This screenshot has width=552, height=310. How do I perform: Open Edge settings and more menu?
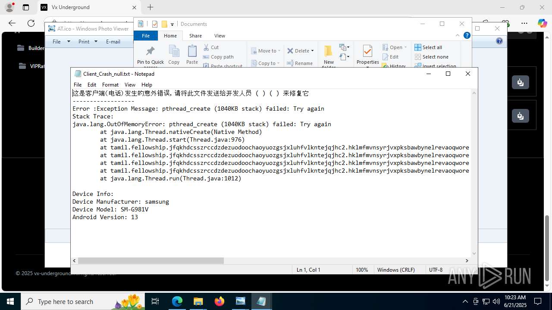click(524, 23)
